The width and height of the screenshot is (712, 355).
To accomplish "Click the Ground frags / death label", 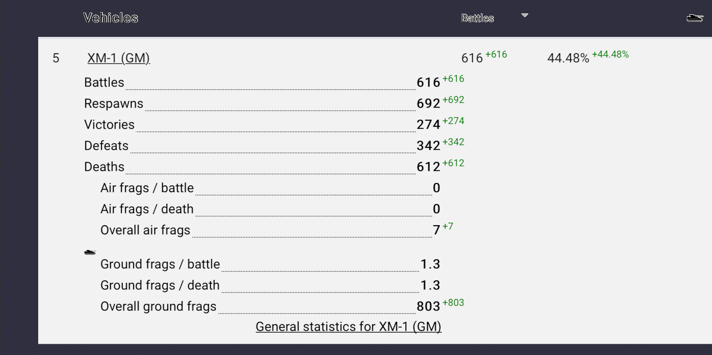I will (160, 286).
